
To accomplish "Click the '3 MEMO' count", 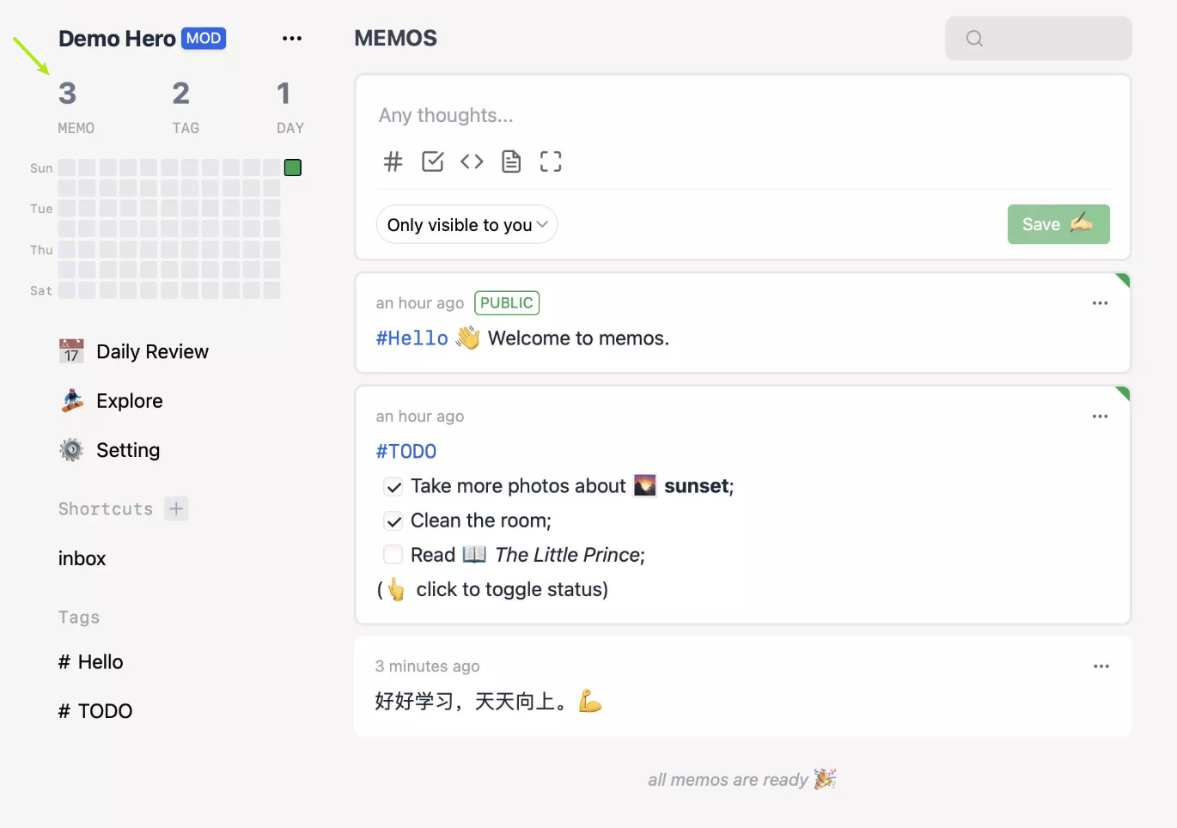I will [x=76, y=107].
